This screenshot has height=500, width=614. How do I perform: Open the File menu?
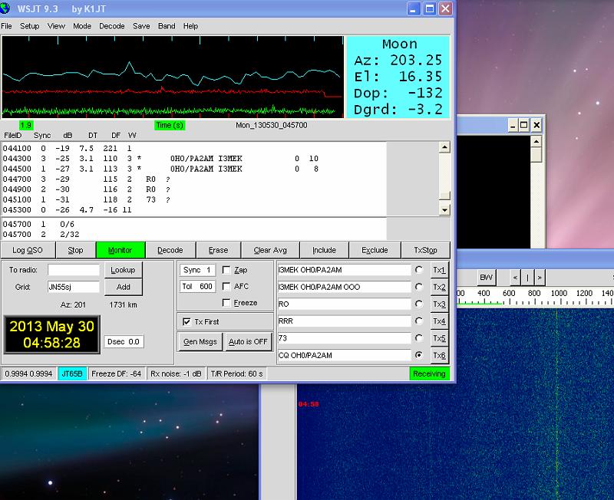click(6, 26)
